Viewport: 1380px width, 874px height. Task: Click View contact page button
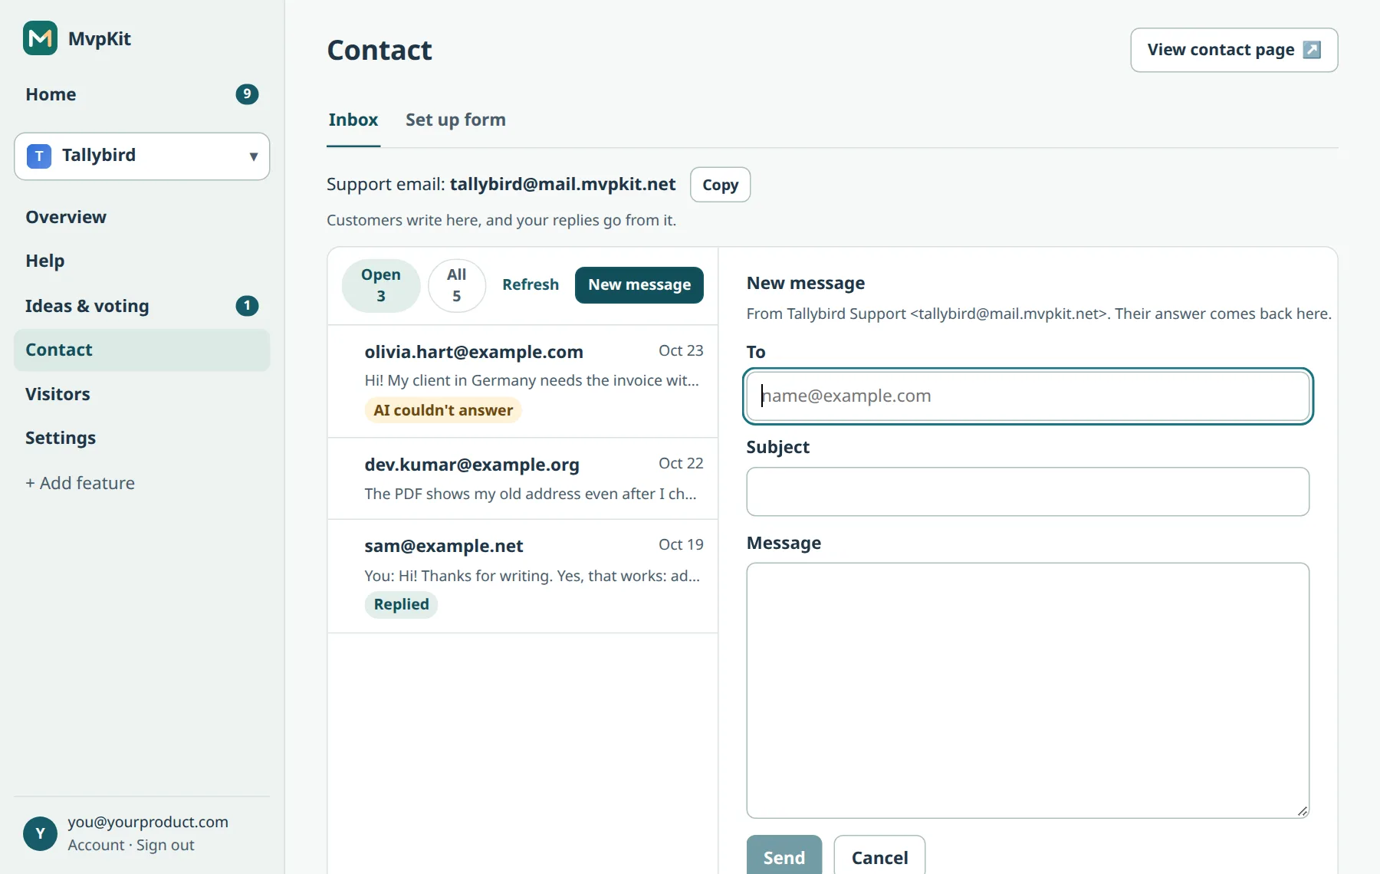click(1234, 50)
